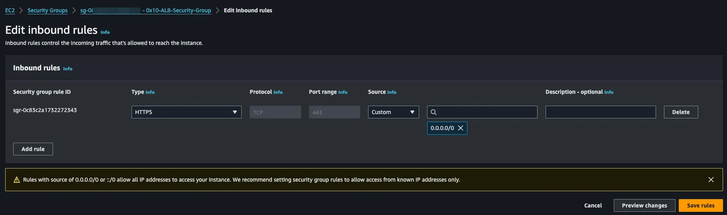Viewport: 727px width, 215px height.
Task: Go to EC2 breadcrumb
Action: click(10, 10)
